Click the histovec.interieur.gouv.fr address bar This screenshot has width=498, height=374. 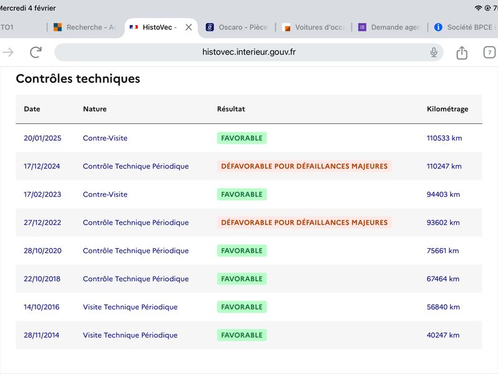point(249,52)
